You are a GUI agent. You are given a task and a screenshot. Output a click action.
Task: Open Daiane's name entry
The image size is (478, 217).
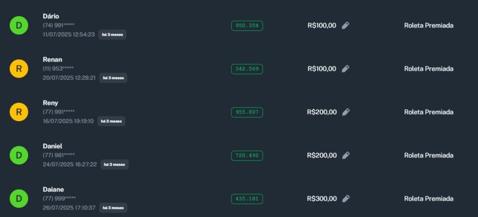(x=53, y=190)
